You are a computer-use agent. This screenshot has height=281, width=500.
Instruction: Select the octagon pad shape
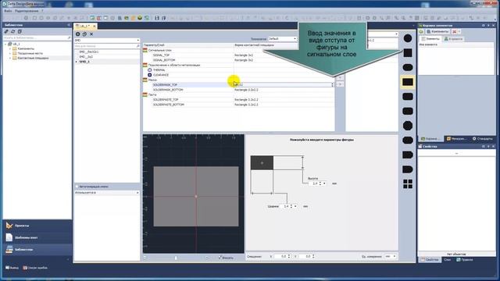click(x=408, y=126)
